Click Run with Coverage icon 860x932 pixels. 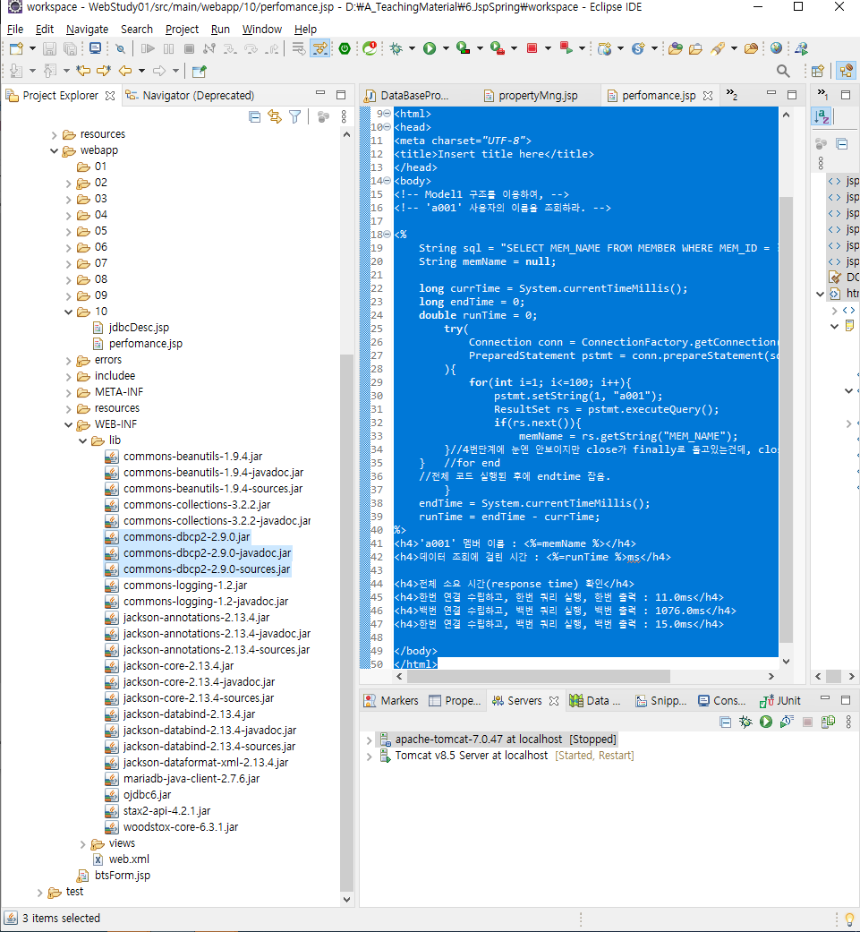click(x=464, y=48)
